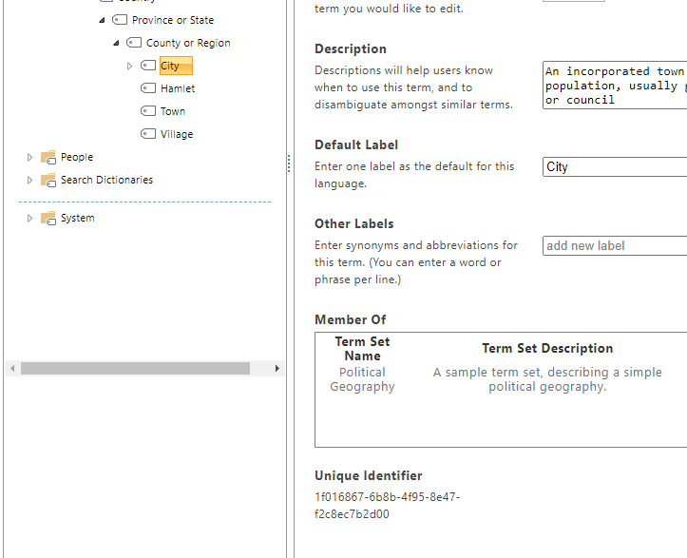This screenshot has width=687, height=558.
Task: Click the Search Dictionaries folder icon
Action: (48, 180)
